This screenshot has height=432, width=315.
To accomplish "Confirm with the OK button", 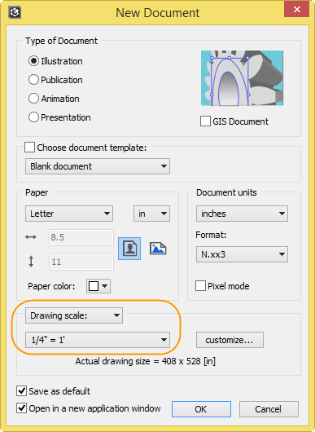I will (201, 409).
